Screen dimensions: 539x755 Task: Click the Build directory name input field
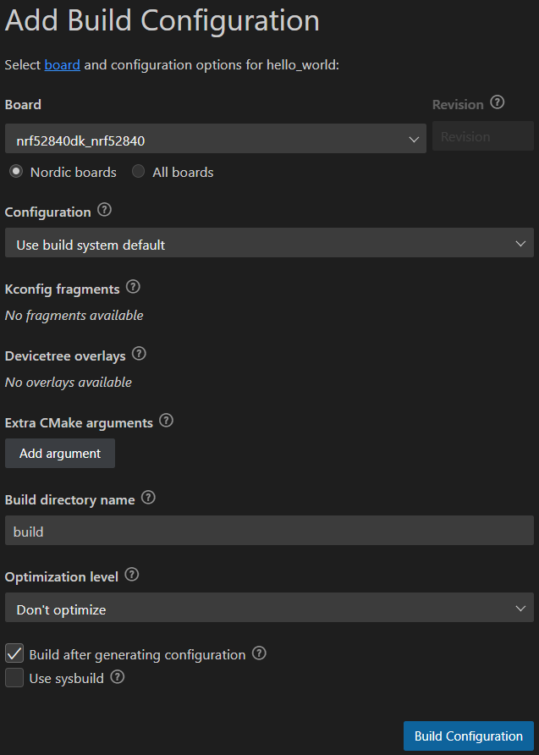269,531
